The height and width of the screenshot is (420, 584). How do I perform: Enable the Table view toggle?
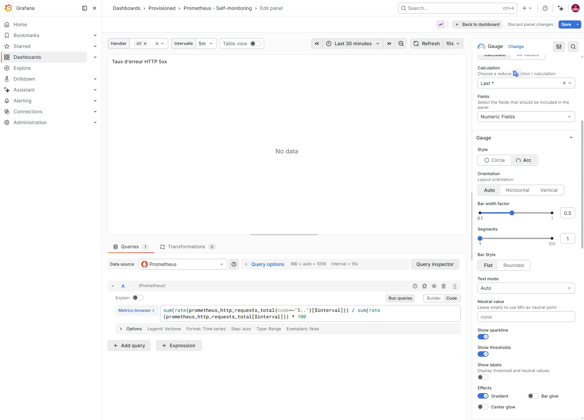pyautogui.click(x=256, y=44)
